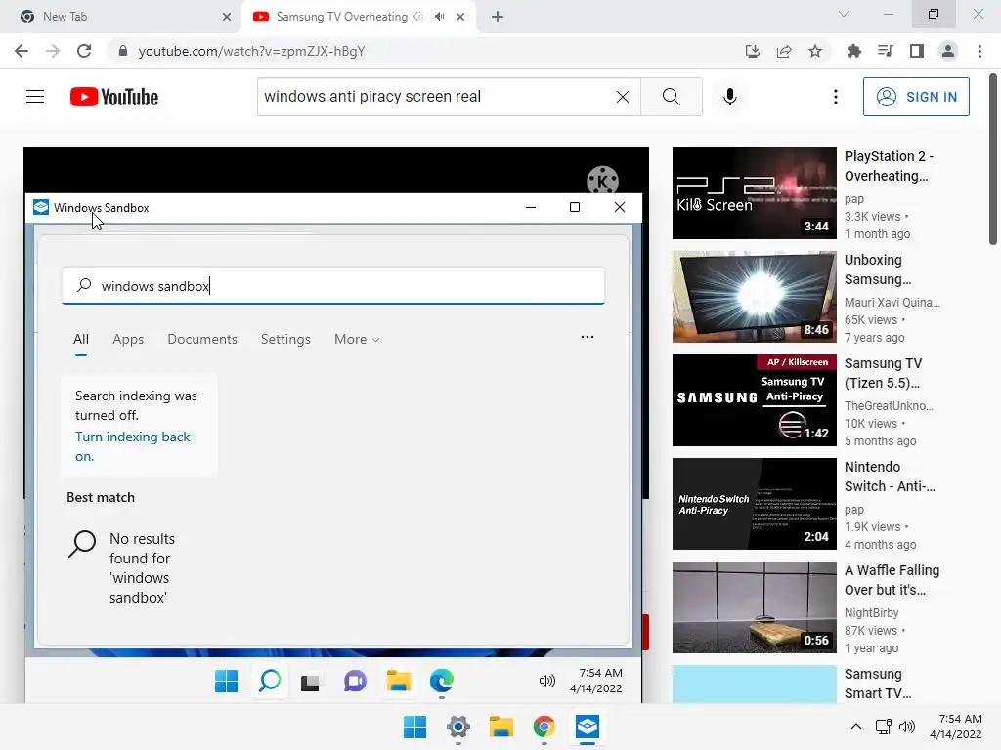Toggle the Chrome side panel icon
The height and width of the screenshot is (750, 1001).
917,51
